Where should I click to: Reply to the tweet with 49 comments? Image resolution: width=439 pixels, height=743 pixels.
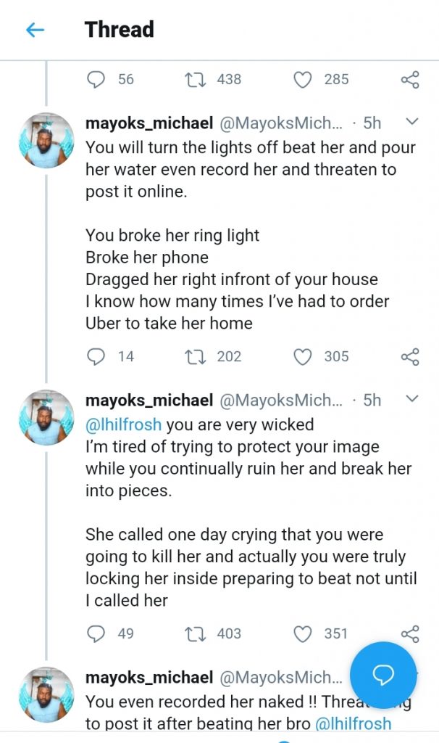pos(96,633)
